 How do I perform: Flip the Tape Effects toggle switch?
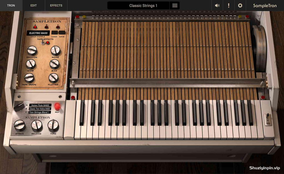[43, 43]
